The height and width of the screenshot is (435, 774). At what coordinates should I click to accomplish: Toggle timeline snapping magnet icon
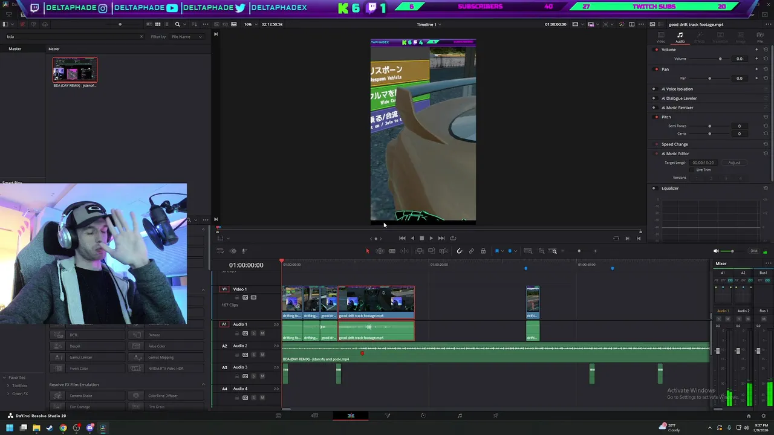click(460, 251)
